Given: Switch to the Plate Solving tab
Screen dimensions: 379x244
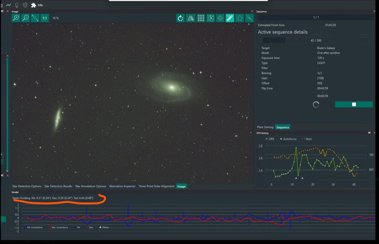Looking at the screenshot, I should (265, 127).
